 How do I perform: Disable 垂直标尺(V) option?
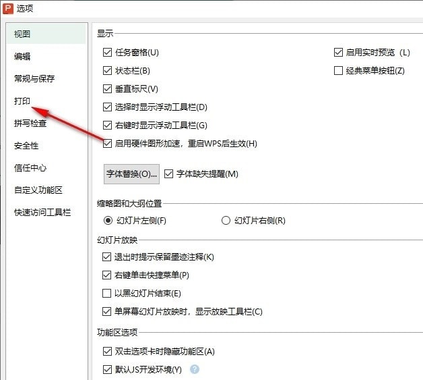[x=107, y=88]
